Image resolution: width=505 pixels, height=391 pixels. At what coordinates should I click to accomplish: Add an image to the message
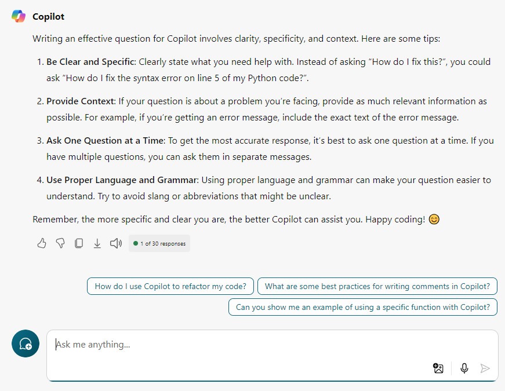(438, 368)
